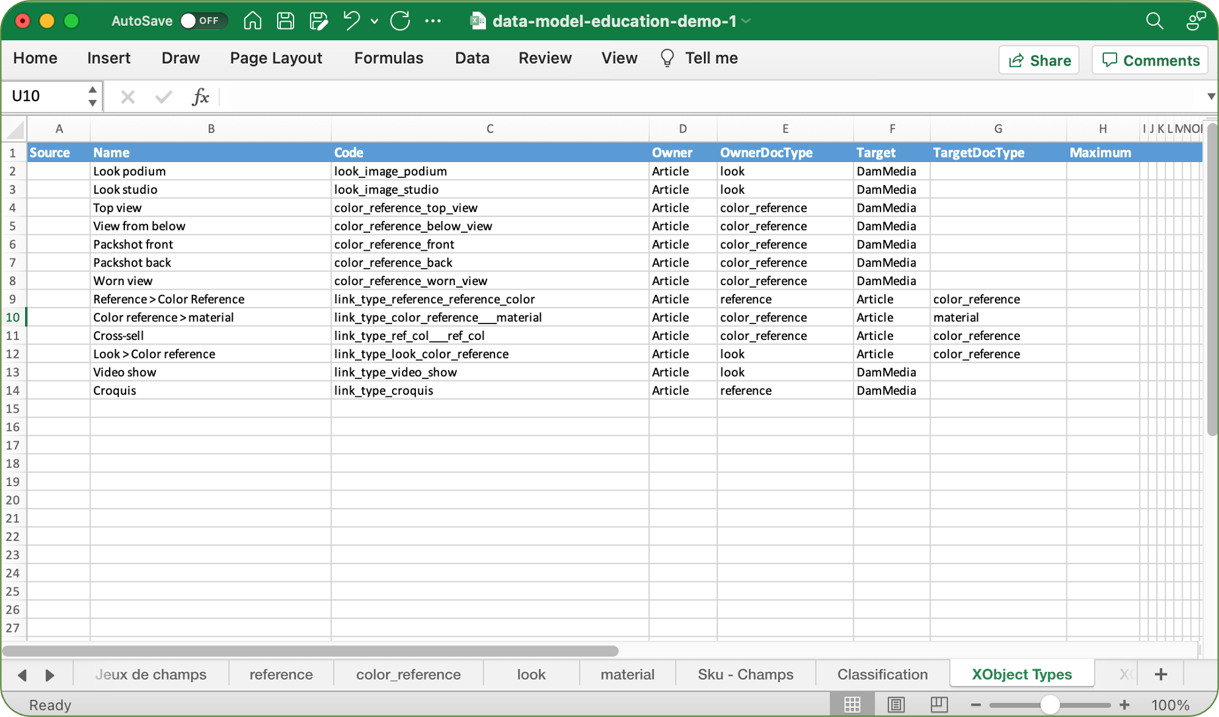Click the XObject Types sheet tab
This screenshot has width=1219, height=717.
(x=1022, y=675)
